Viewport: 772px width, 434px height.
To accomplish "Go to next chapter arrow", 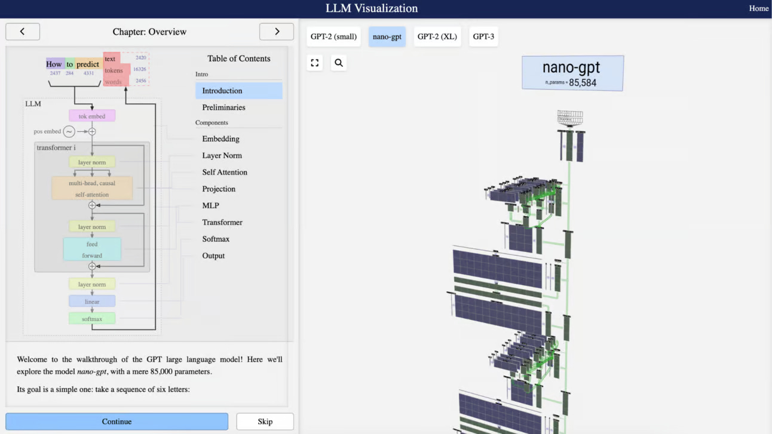I will (x=277, y=32).
